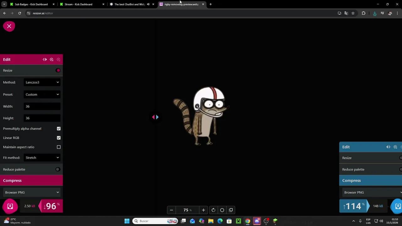Open right Compress format dropdown Browser PNG

[372, 192]
